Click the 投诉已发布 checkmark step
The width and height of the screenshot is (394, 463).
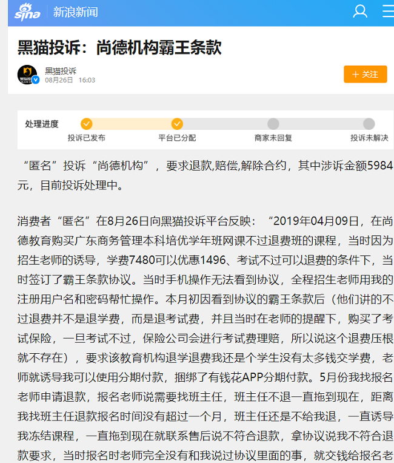click(87, 124)
